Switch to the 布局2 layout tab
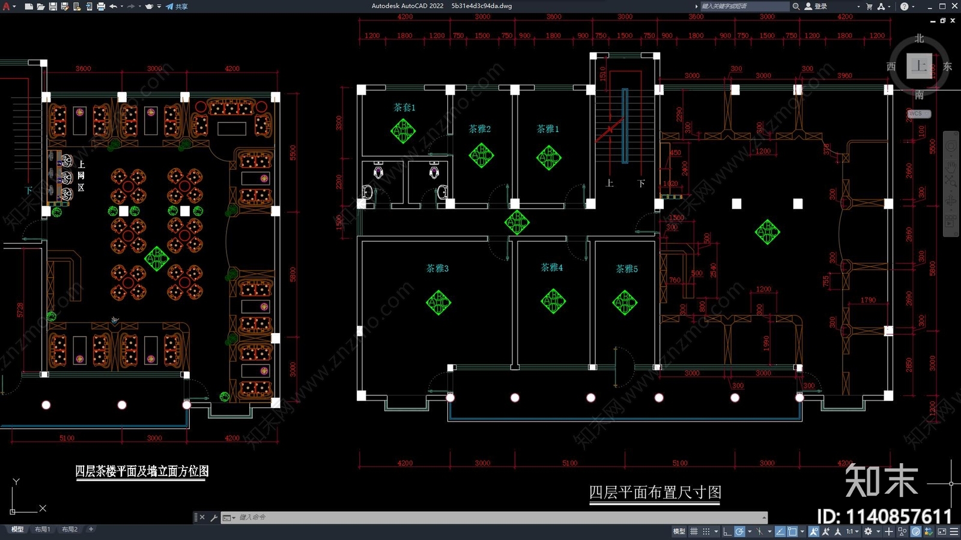The image size is (961, 540). pyautogui.click(x=70, y=529)
